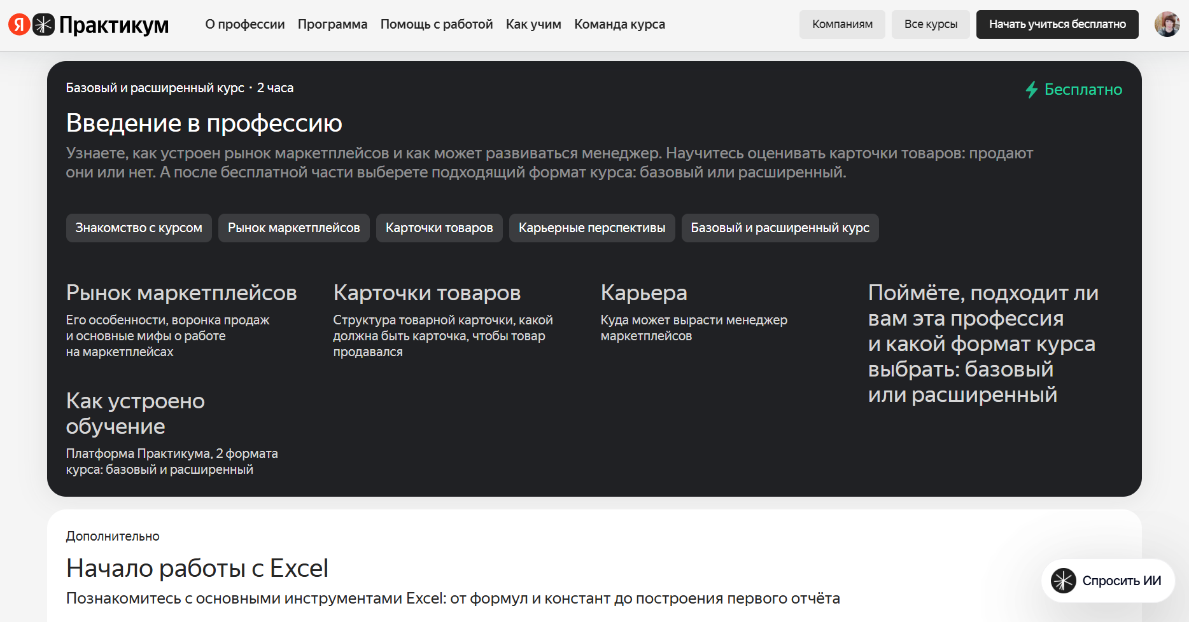Go to the Программа section

pos(332,24)
